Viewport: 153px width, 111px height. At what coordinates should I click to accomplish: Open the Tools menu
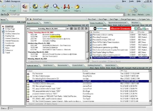tap(131, 1)
